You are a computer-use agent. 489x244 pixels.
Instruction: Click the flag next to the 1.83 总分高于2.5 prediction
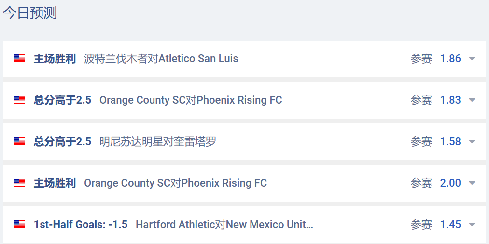pyautogui.click(x=19, y=100)
